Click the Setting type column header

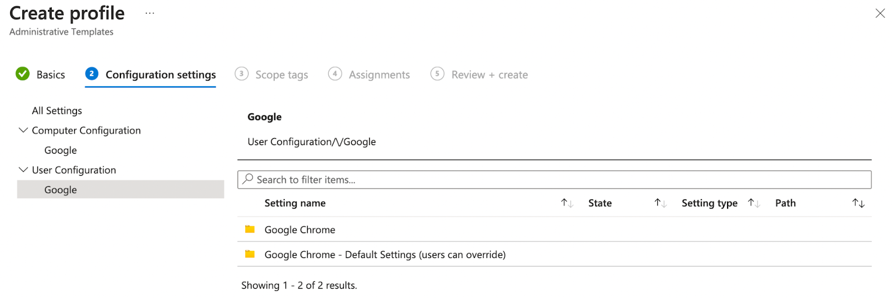tap(709, 203)
